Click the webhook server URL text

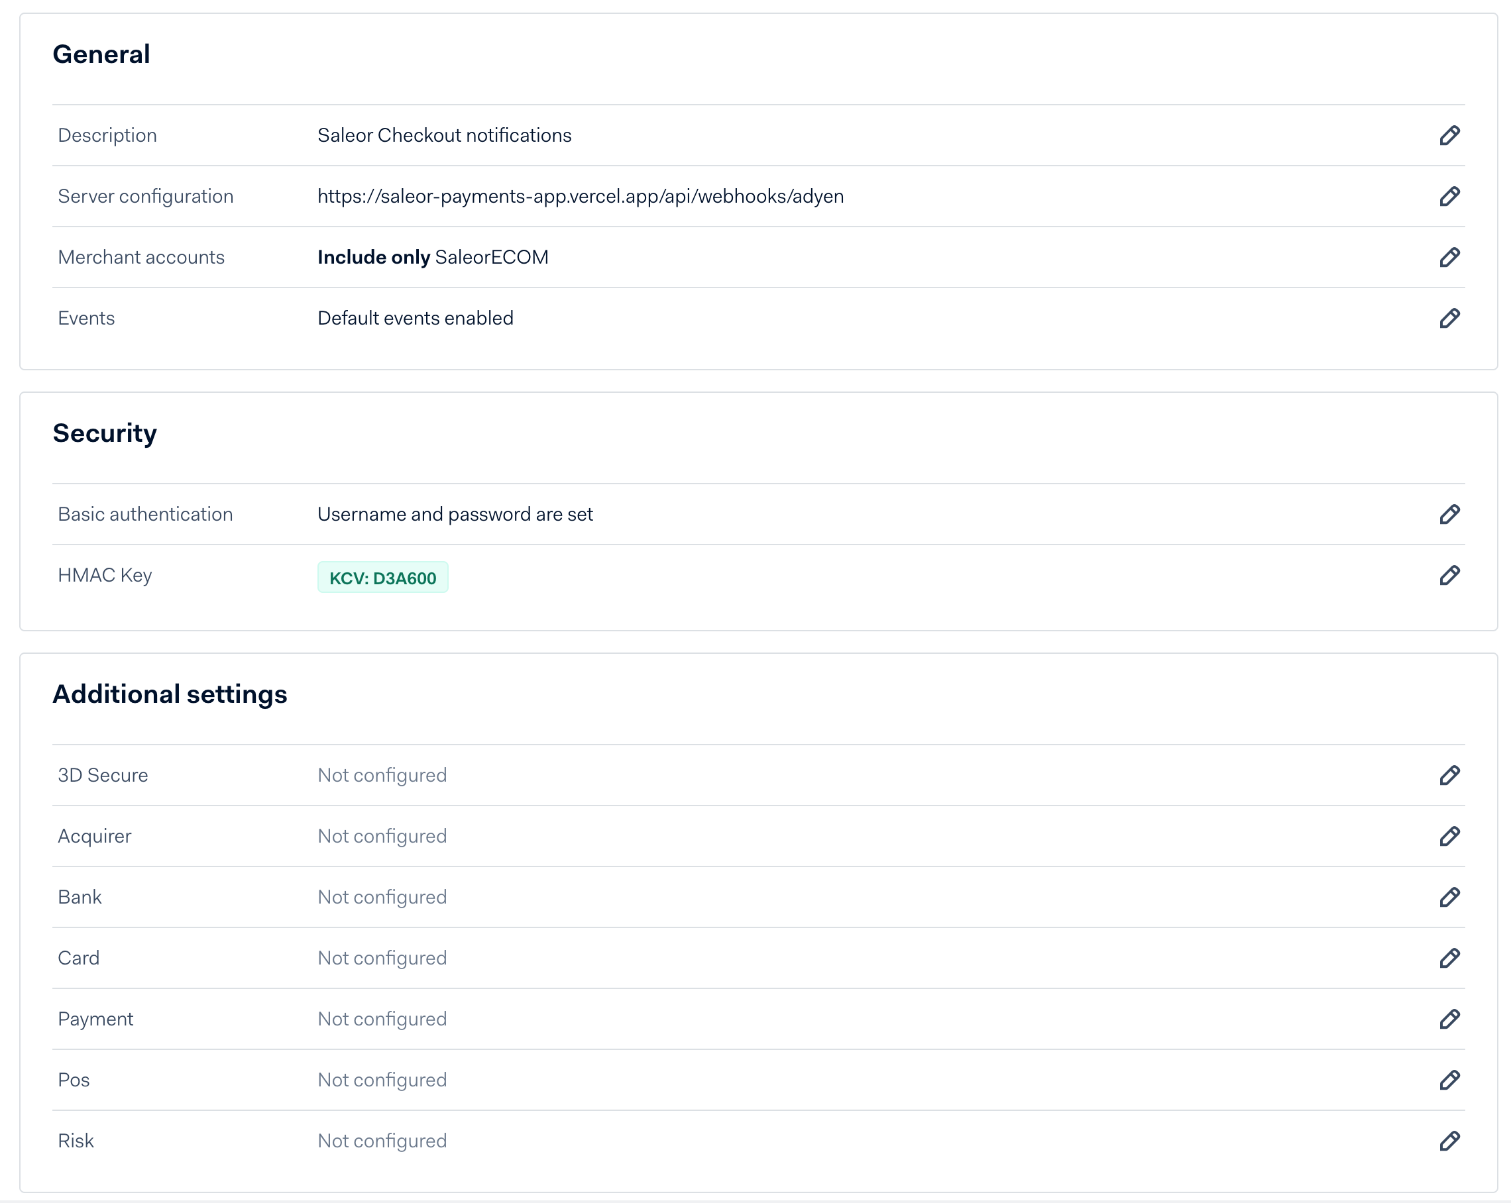tap(581, 196)
